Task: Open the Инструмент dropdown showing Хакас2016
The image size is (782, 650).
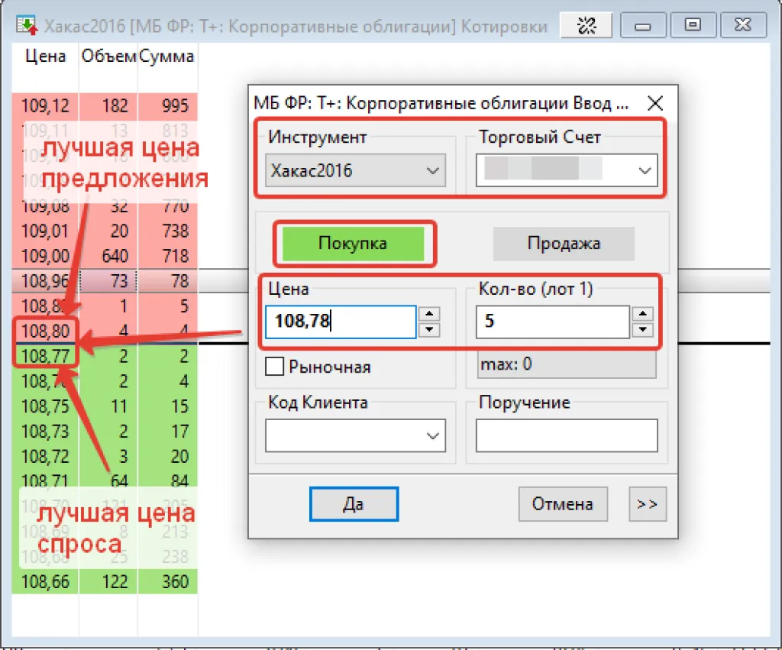Action: click(x=356, y=170)
